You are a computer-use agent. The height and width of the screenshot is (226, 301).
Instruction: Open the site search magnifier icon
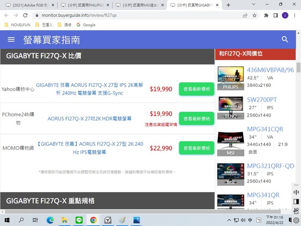[285, 39]
